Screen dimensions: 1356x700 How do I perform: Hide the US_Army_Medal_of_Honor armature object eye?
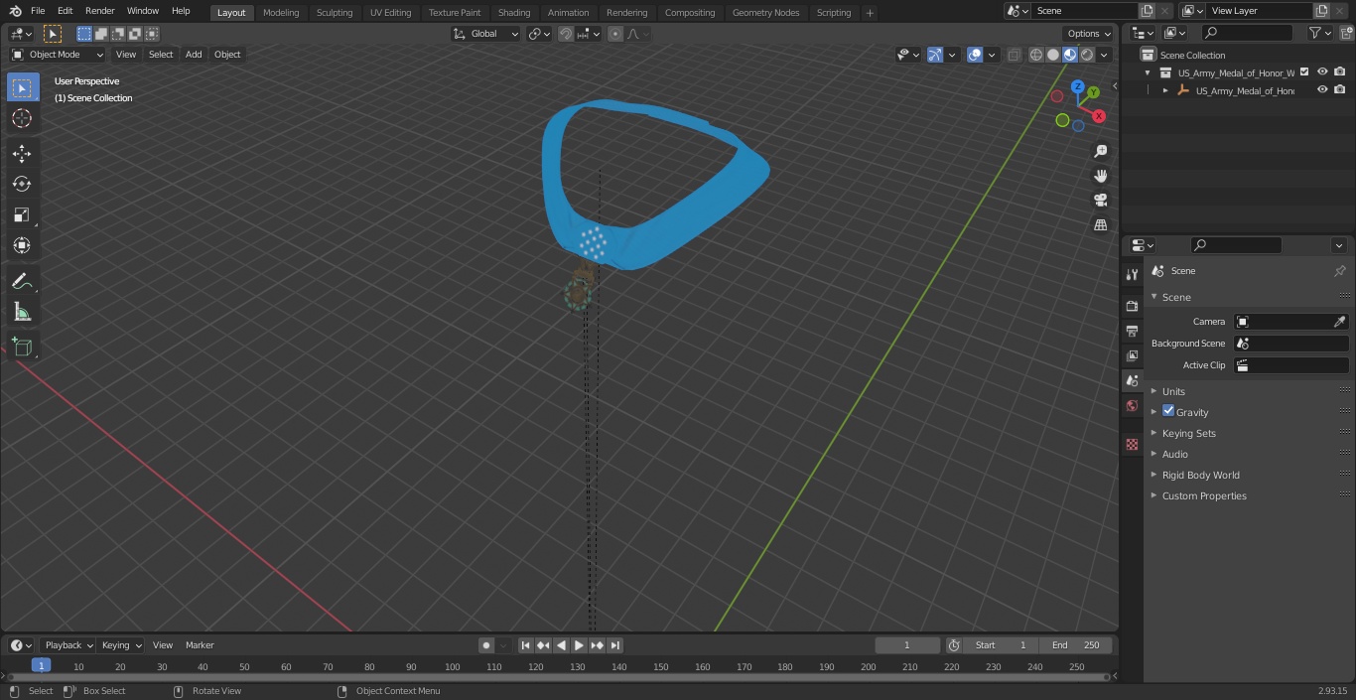[1322, 90]
